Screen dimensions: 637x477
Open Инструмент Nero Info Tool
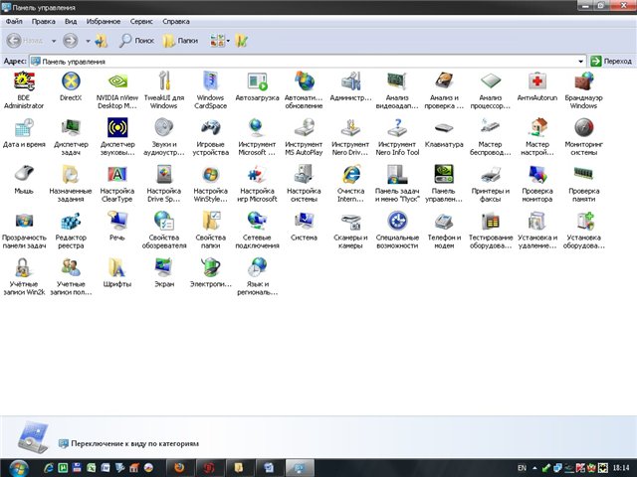click(397, 137)
